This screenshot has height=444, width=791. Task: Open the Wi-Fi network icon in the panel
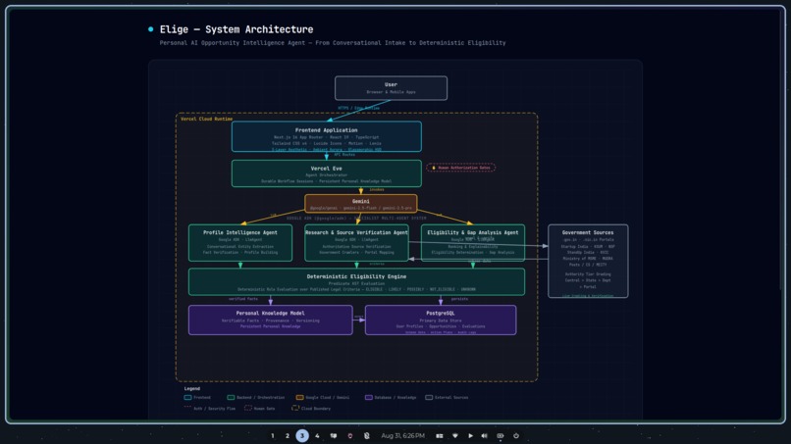455,436
